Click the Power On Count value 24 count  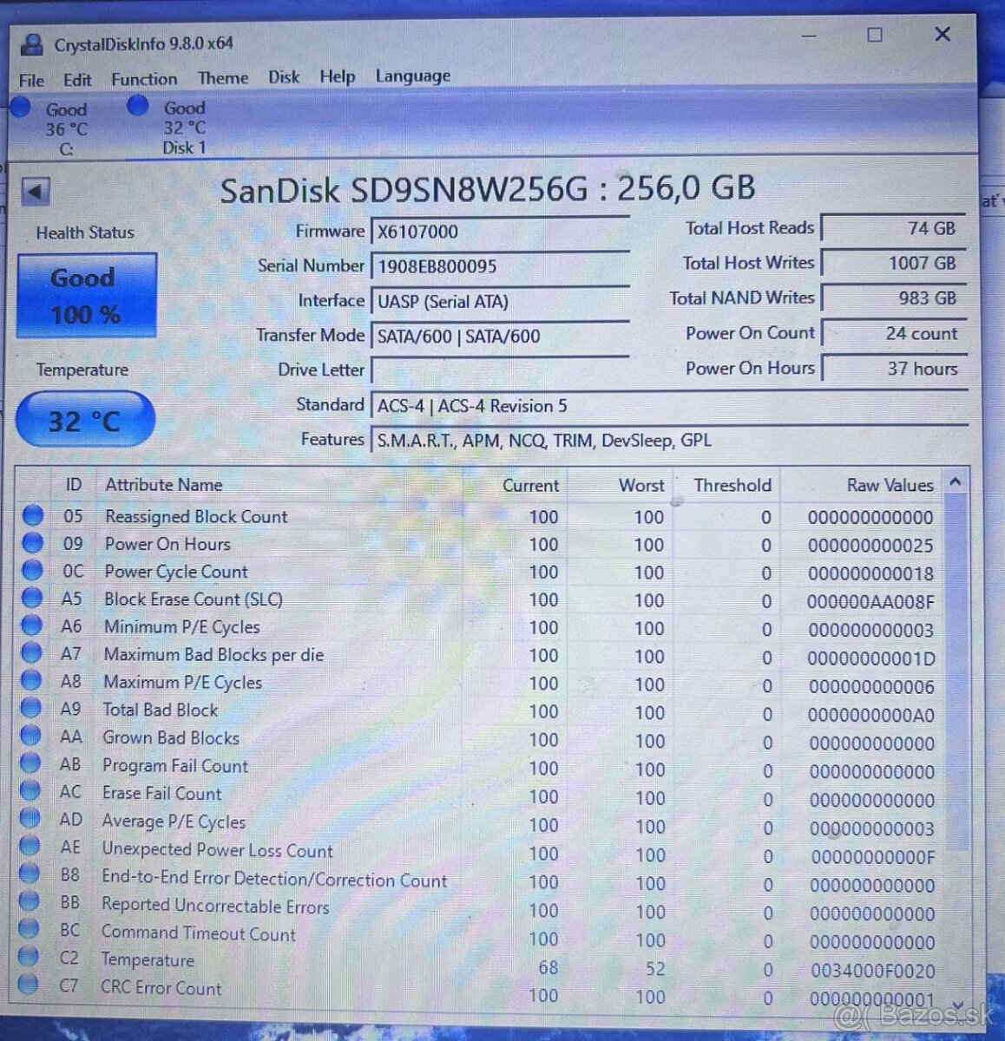click(893, 333)
